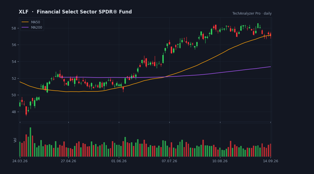The width and height of the screenshot is (314, 174).
Task: Click the 50 price axis label
Action: coord(14,95)
